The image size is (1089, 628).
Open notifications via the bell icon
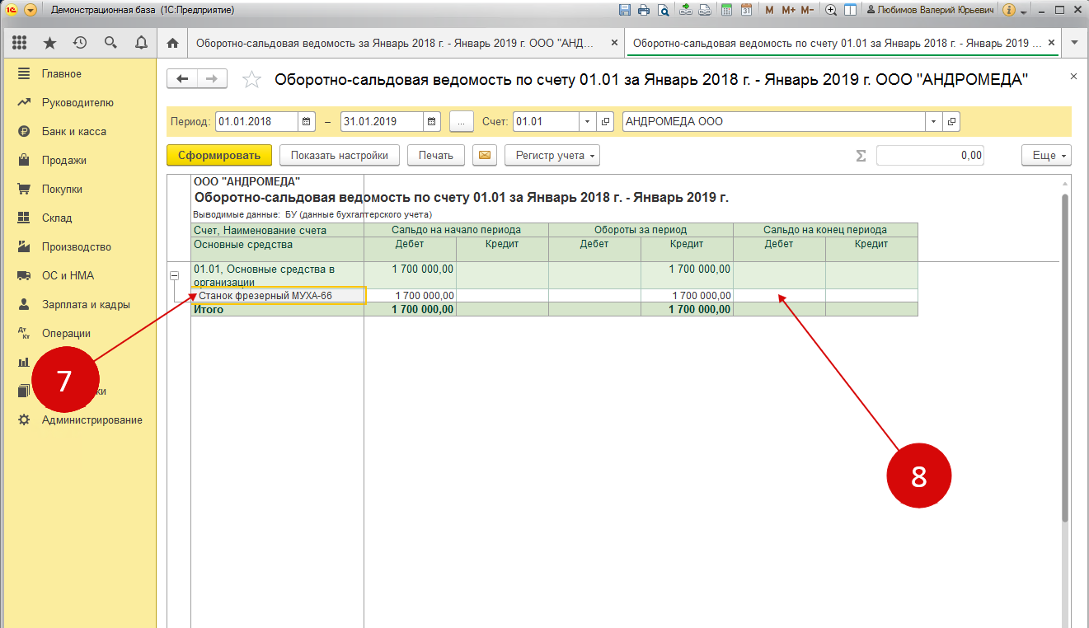click(141, 43)
